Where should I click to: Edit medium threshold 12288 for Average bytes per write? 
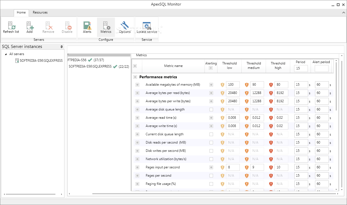[x=257, y=101]
